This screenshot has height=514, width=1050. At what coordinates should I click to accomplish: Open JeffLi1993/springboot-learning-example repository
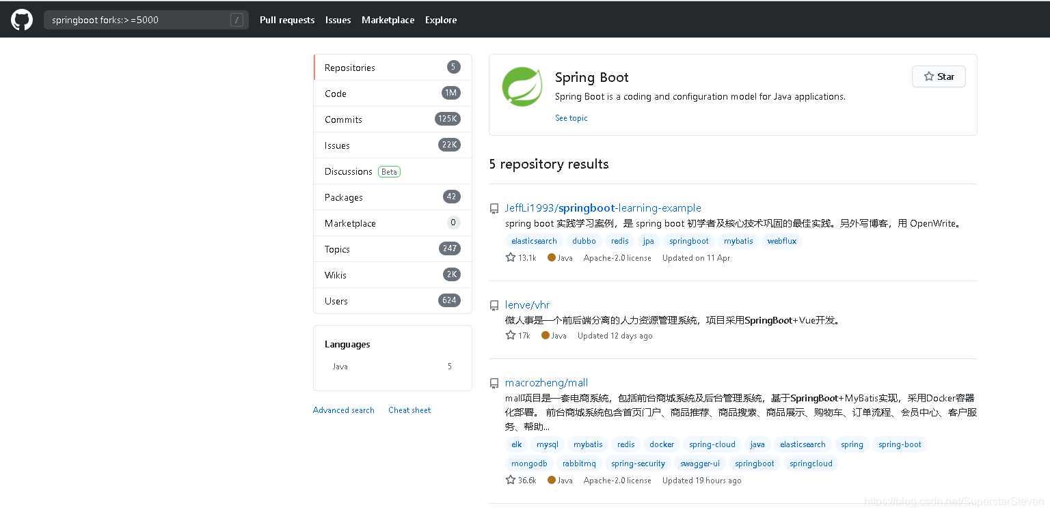[x=603, y=208]
